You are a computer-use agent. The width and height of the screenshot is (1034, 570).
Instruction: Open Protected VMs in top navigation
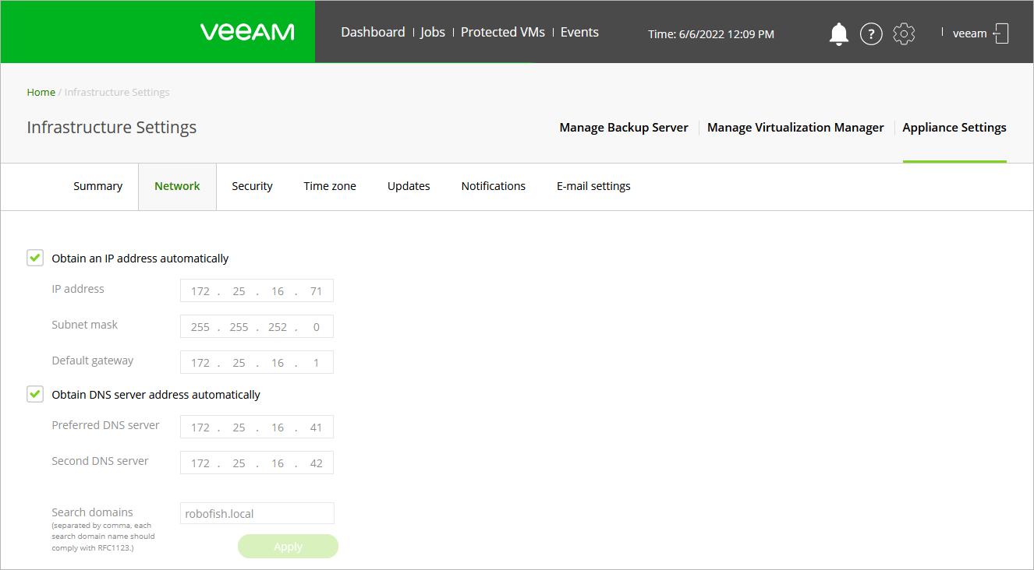point(503,32)
